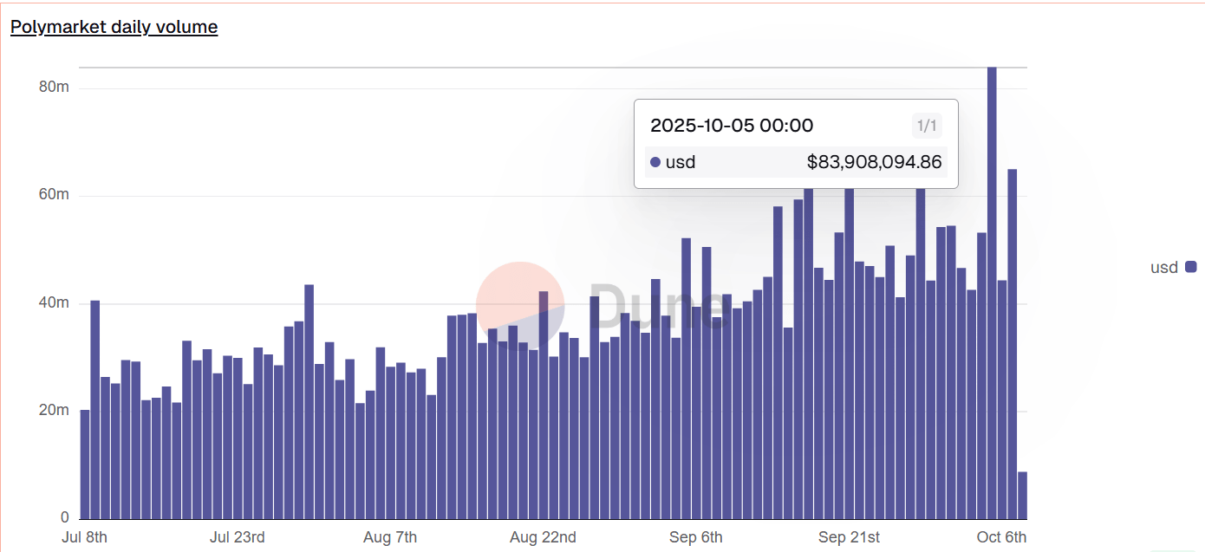This screenshot has height=552, width=1205.
Task: Click the purple usd dot in tooltip
Action: pos(655,162)
